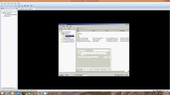This screenshot has width=170, height=95.
Task: Close the Windows Server 2008 (3) tab
Action: pyautogui.click(x=34, y=9)
